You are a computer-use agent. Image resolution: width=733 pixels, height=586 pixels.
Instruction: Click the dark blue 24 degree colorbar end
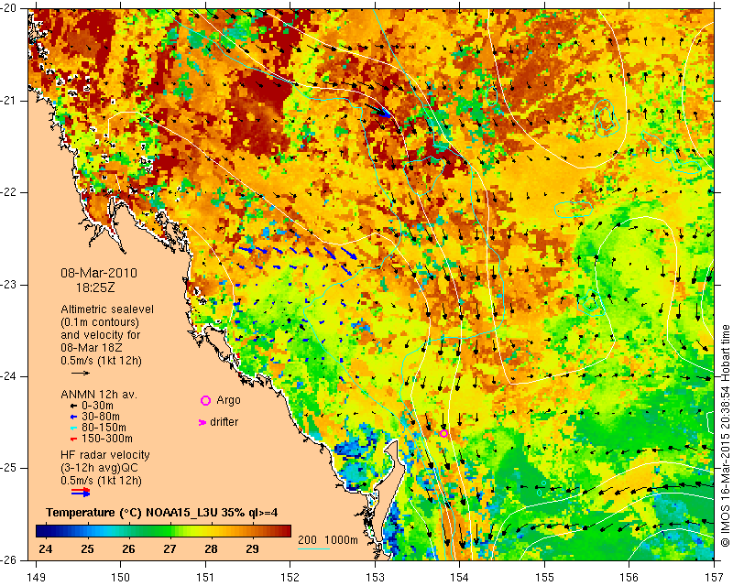tap(39, 531)
